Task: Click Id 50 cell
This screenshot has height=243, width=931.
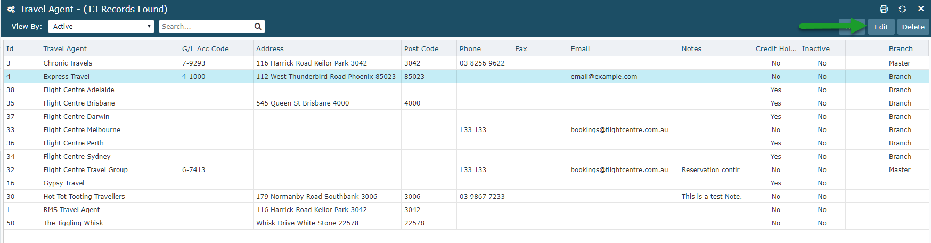Action: click(x=22, y=223)
